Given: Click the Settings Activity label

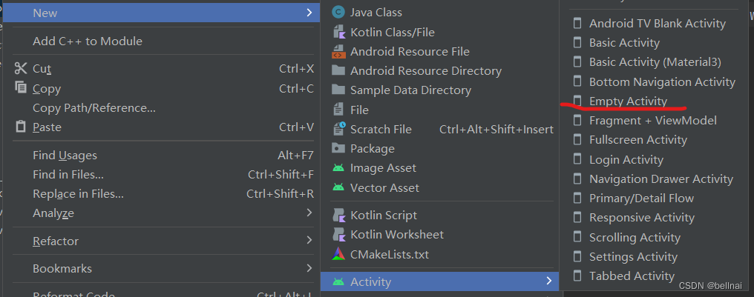Looking at the screenshot, I should [633, 257].
